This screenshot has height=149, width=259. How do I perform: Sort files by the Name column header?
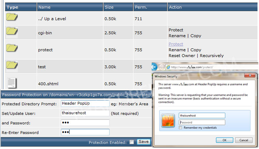[x=44, y=7]
